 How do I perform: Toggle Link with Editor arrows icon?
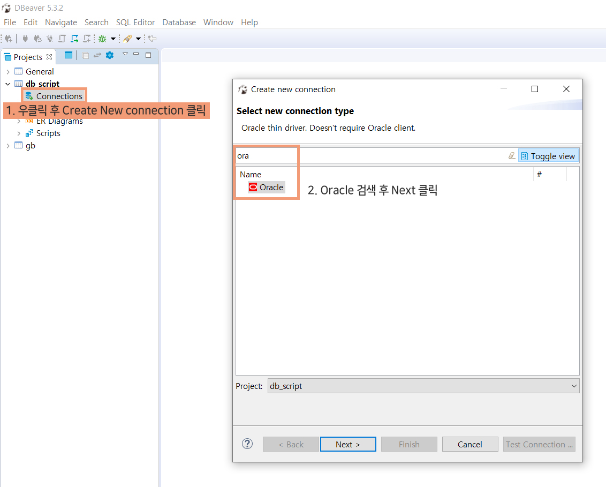tap(97, 55)
